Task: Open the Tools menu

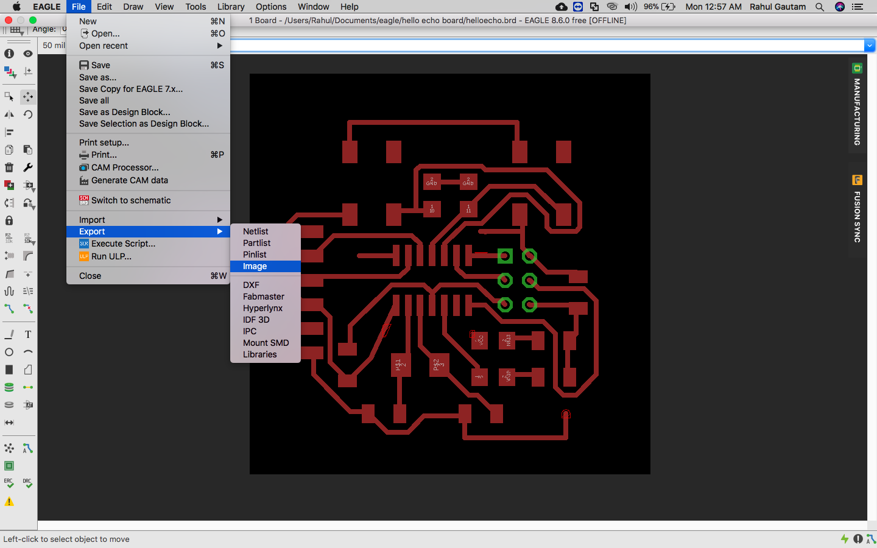Action: [195, 7]
